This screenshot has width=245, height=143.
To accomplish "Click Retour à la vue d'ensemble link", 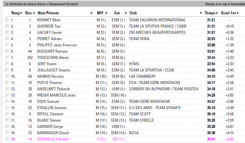I will [x=225, y=4].
